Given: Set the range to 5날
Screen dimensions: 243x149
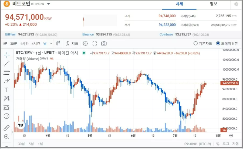Looking at the screenshot, I should tap(31, 144).
